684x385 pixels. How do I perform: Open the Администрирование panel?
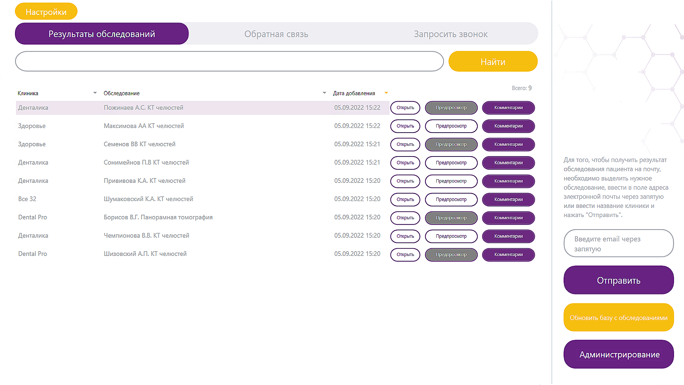(x=618, y=354)
